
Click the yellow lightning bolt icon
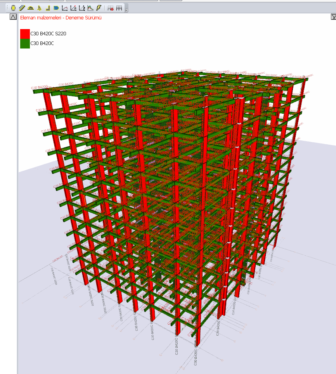(x=99, y=8)
